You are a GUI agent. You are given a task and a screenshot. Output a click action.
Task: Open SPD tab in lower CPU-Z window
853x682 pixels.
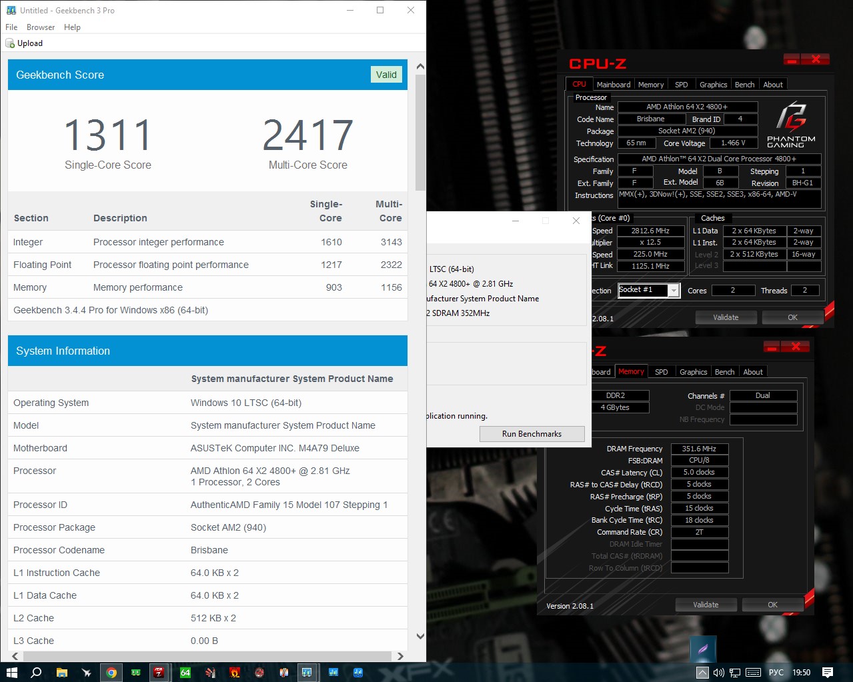661,372
